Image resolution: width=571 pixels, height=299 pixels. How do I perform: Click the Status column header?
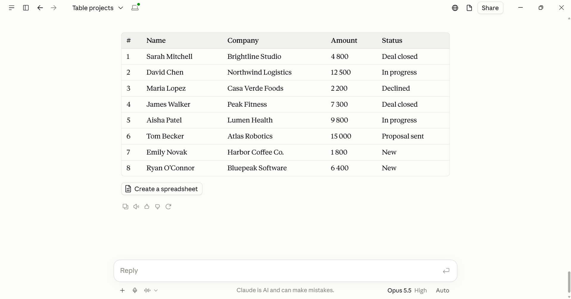coord(392,41)
